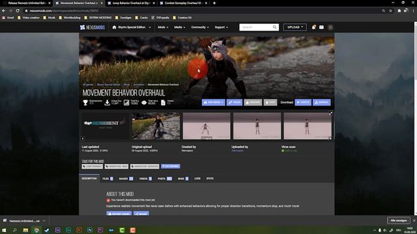Click the second grey mod tag, Animation - New

tap(117, 166)
